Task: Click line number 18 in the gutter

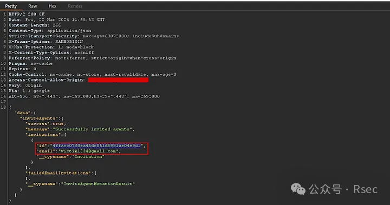Action: click(x=3, y=107)
